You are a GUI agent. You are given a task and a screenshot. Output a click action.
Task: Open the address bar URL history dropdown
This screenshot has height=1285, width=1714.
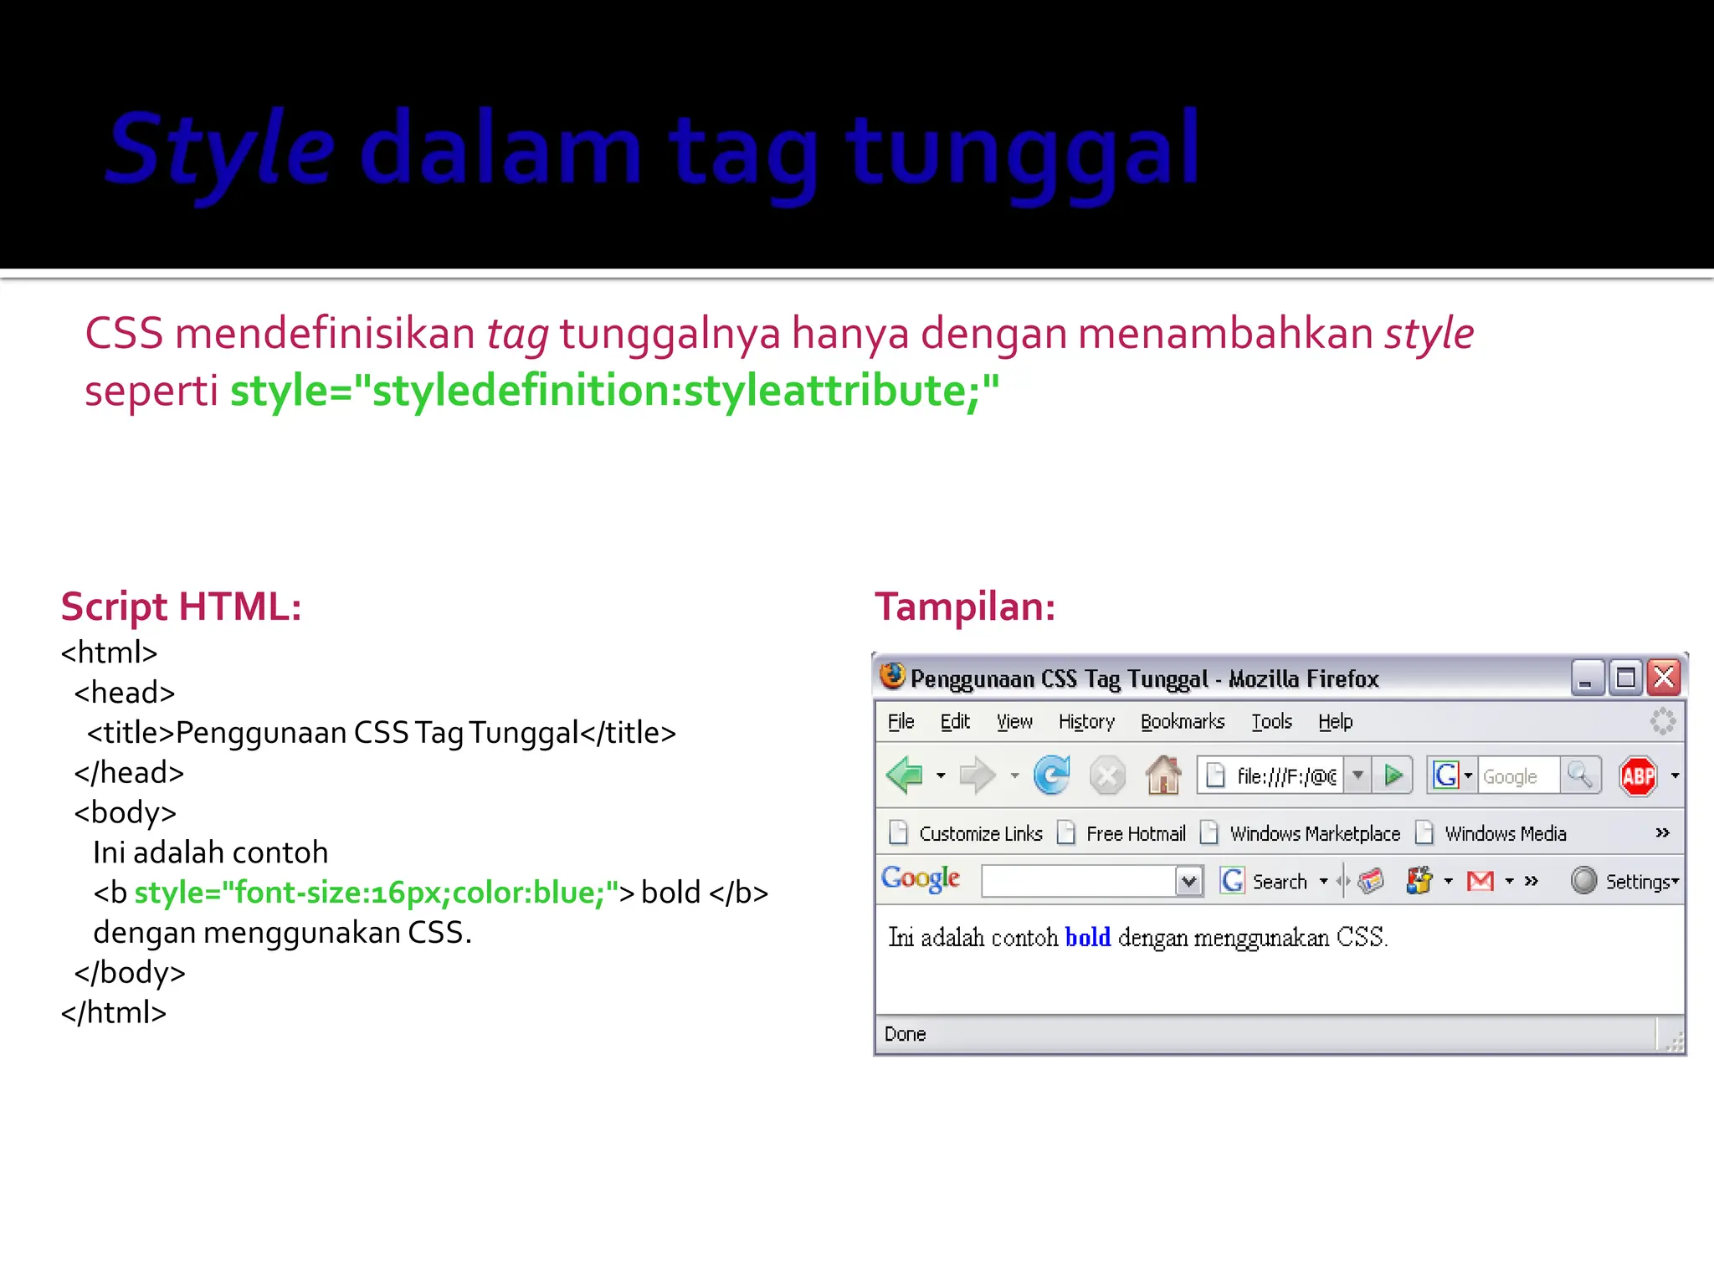point(1358,776)
